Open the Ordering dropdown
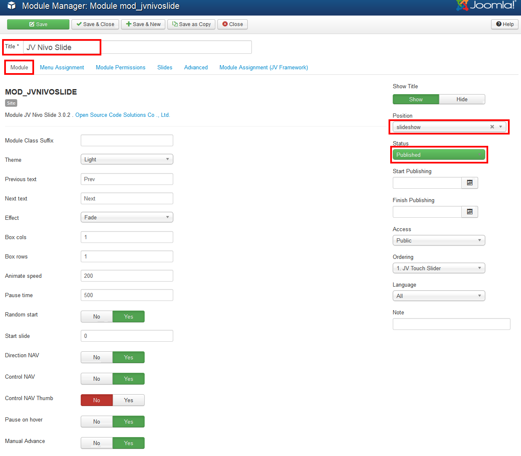The width and height of the screenshot is (521, 456). 439,268
